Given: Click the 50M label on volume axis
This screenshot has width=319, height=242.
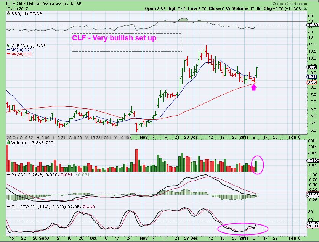Looking at the screenshot, I should 313,141.
